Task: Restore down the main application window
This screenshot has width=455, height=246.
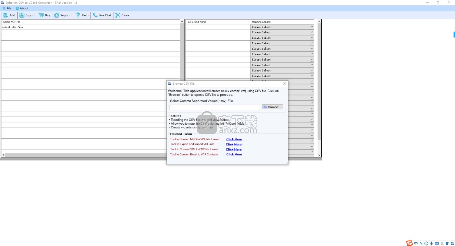Action: 438,2
